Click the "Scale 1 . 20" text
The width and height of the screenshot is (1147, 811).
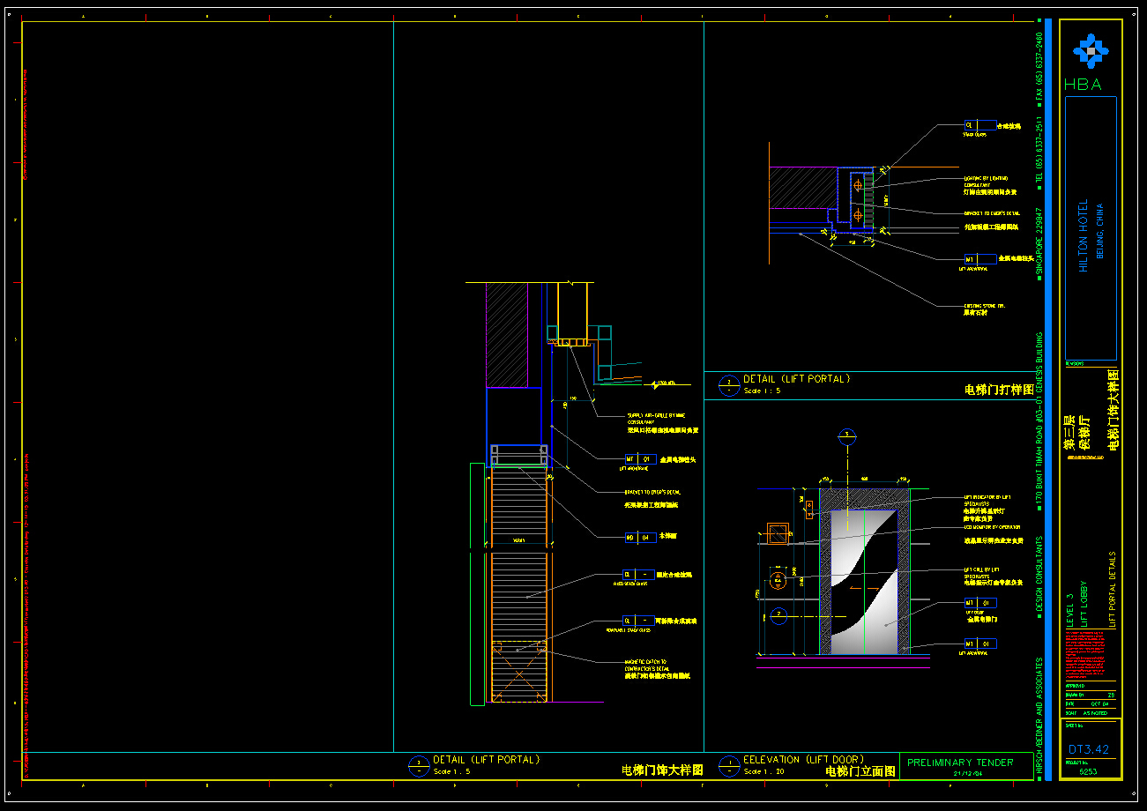(x=764, y=771)
